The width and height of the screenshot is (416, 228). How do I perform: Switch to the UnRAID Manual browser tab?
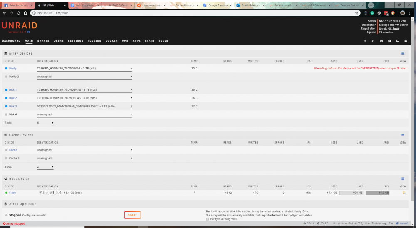[x=315, y=5]
